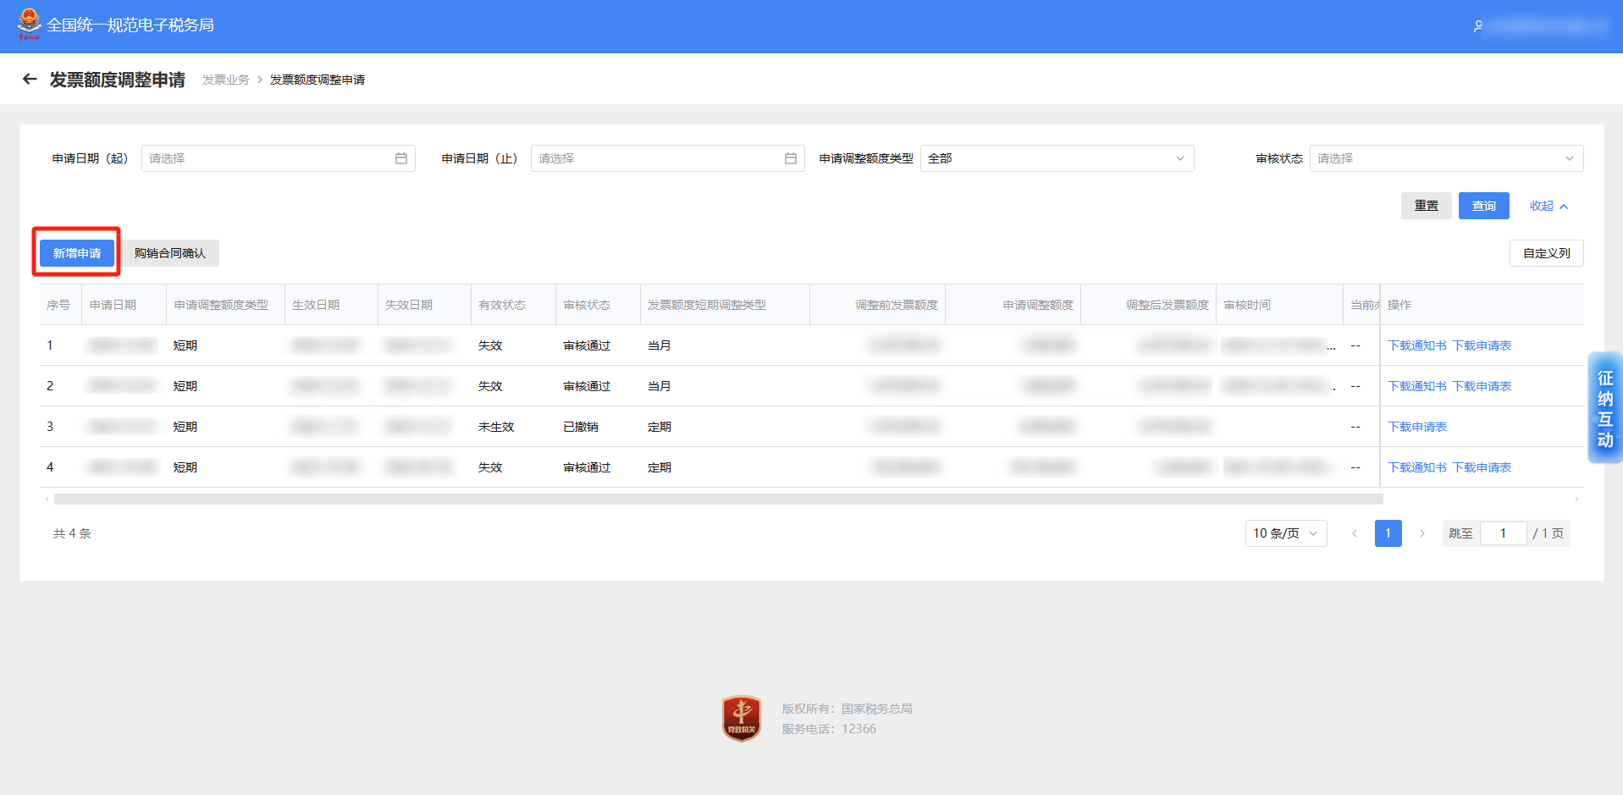Reset filters with the 重置 button
The width and height of the screenshot is (1623, 795).
pyautogui.click(x=1426, y=206)
